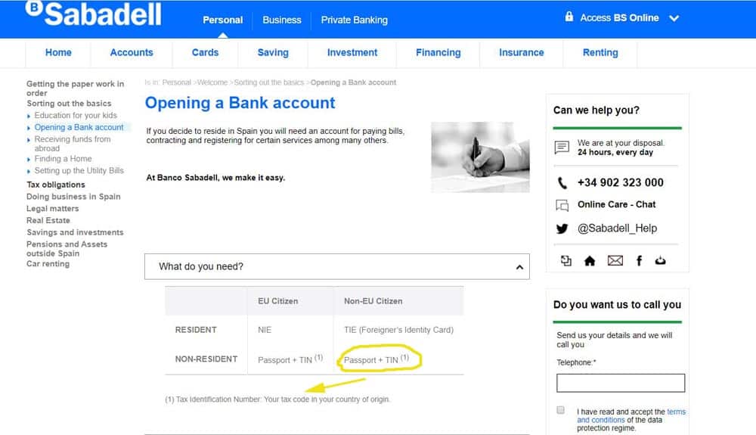
Task: Click the Facebook icon
Action: point(639,261)
